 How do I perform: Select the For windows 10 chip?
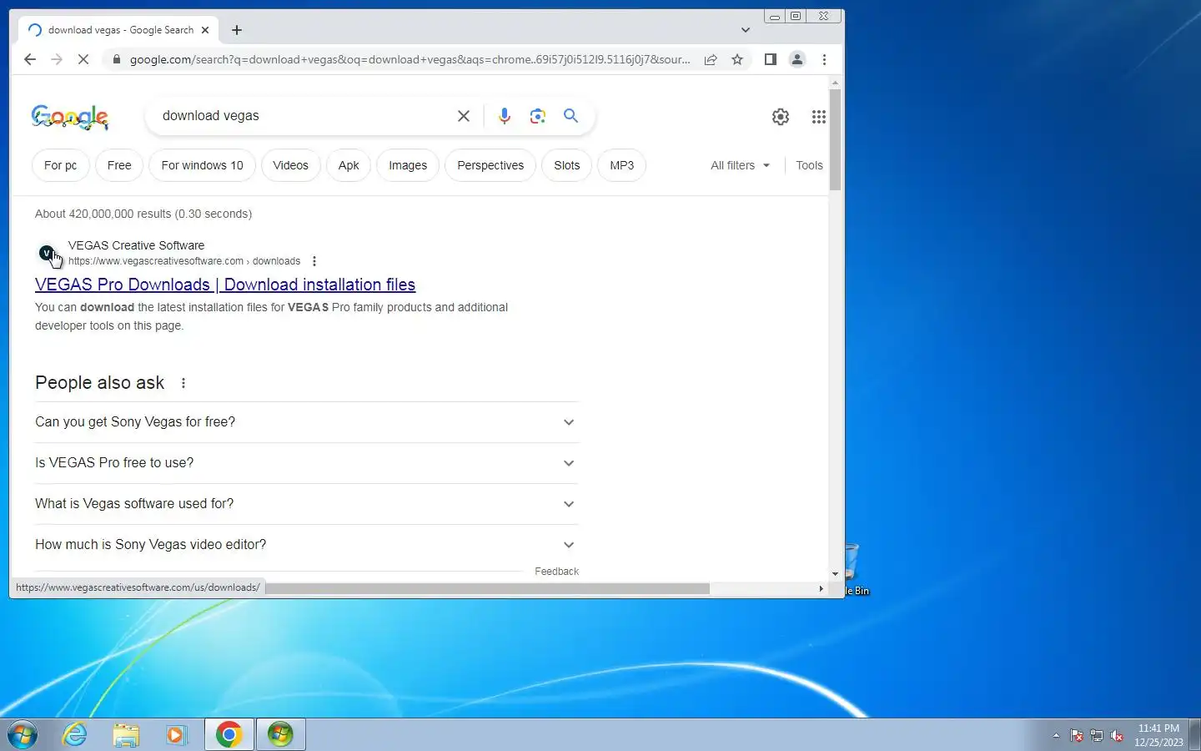point(203,165)
